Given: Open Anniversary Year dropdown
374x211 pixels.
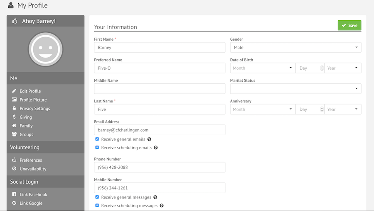Looking at the screenshot, I should click(343, 109).
